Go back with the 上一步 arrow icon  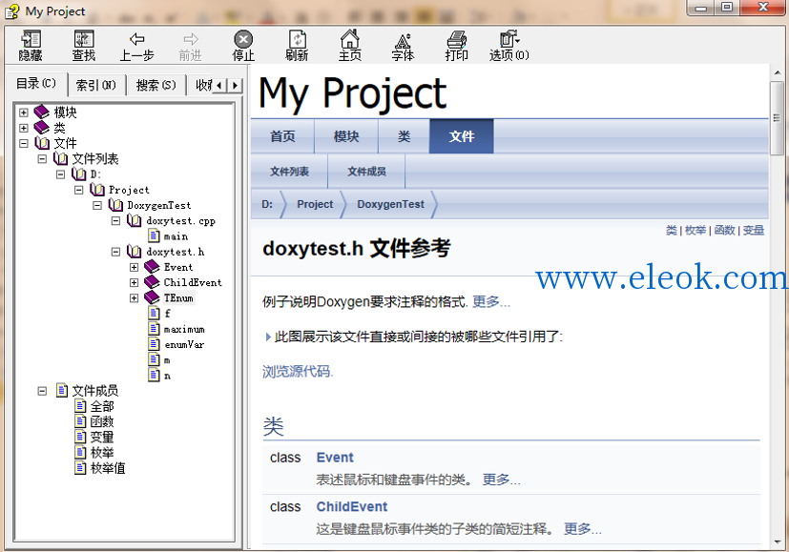[x=136, y=39]
